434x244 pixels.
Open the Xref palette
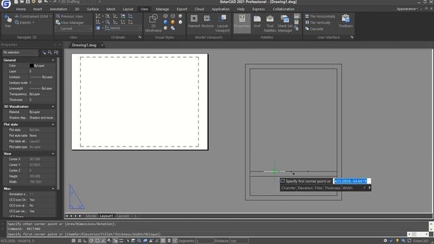[x=257, y=21]
